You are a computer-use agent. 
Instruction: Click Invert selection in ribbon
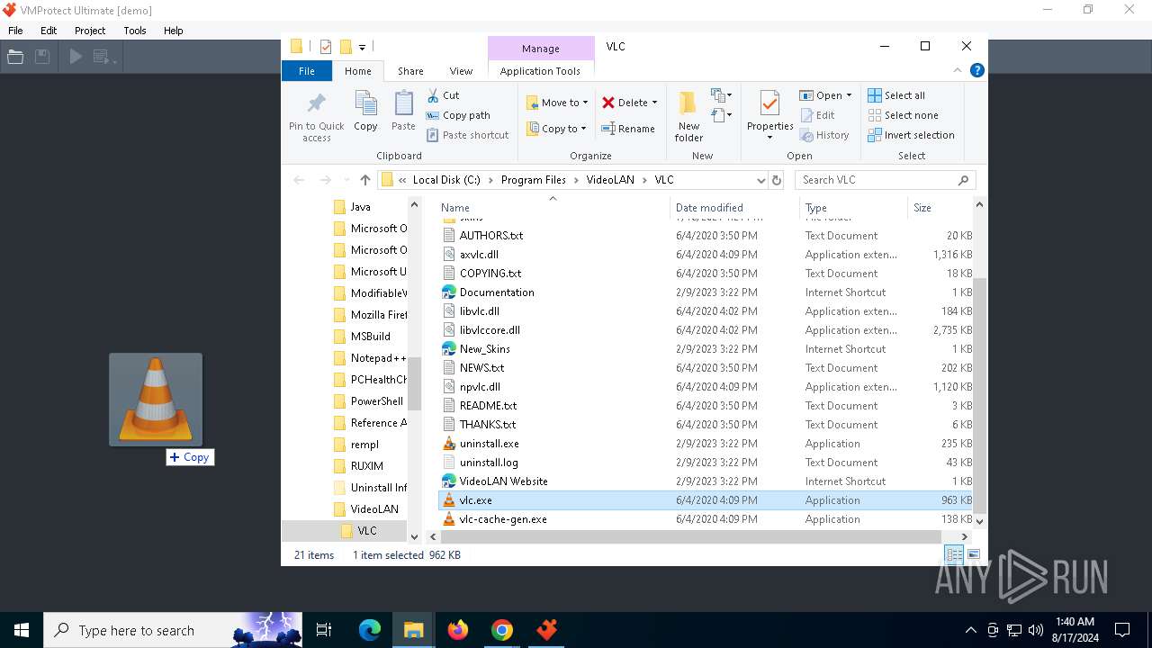tap(911, 135)
